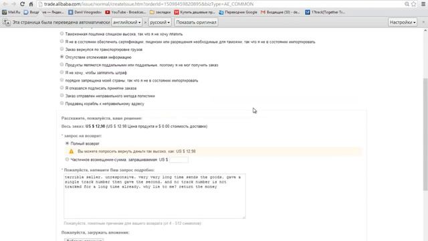Open the YouTube - Broadcast bookmark
Screen dimensions: 428x241
coord(126,12)
